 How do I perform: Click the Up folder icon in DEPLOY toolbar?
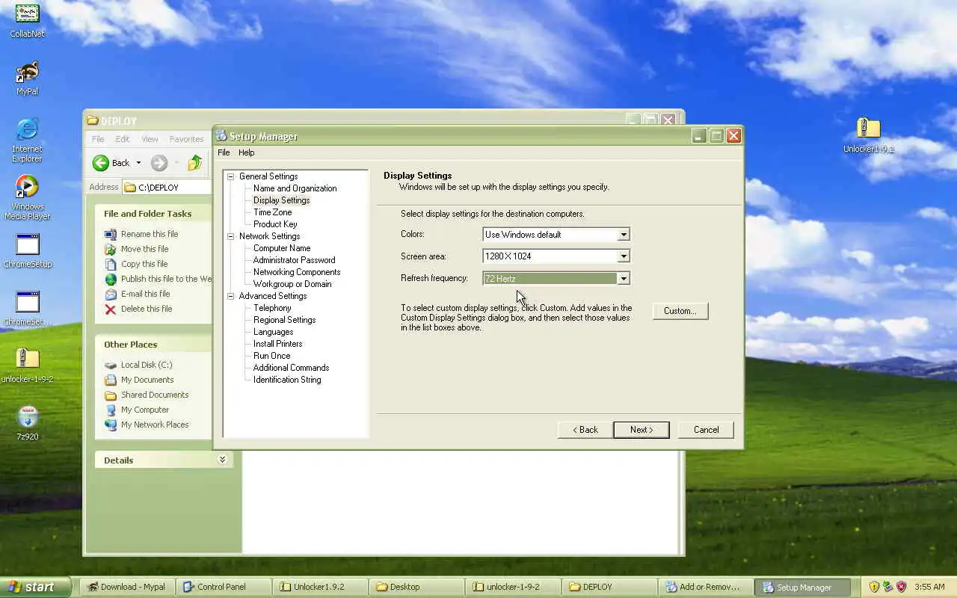tap(195, 163)
